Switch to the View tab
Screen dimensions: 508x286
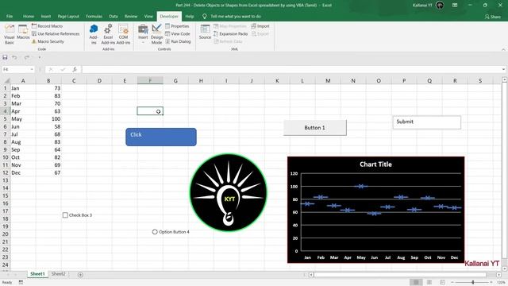(x=148, y=16)
